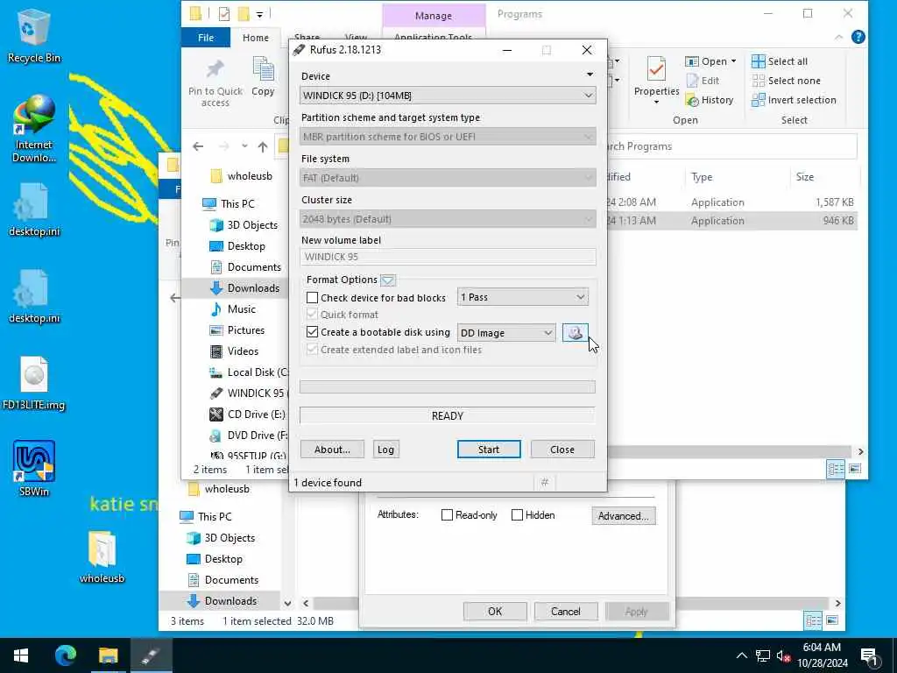Select 3D Objects in back window pane

(x=221, y=538)
